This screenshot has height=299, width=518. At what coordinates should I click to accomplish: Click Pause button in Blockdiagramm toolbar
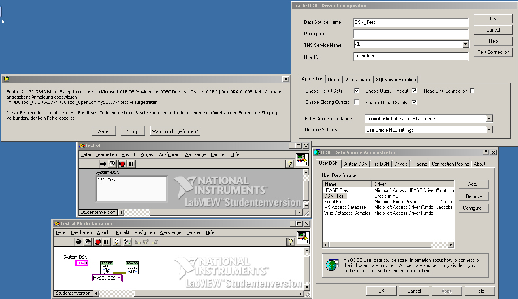pyautogui.click(x=106, y=242)
